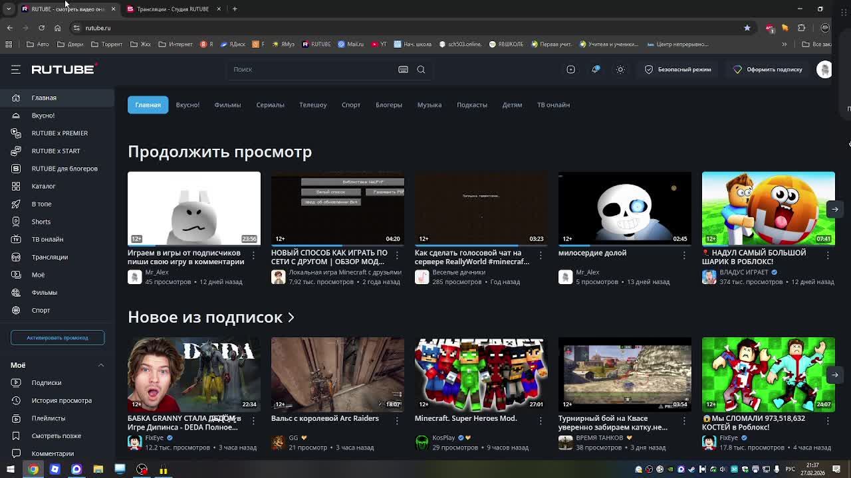Viewport: 851px width, 478px height.
Task: Open Chrome from the taskbar
Action: click(x=33, y=469)
